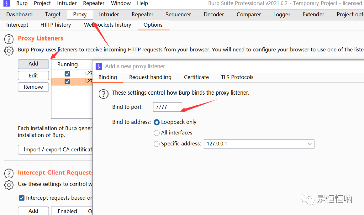Viewport: 364px width, 215px height.
Task: Open the Intruder menu in menu bar
Action: [67, 3]
